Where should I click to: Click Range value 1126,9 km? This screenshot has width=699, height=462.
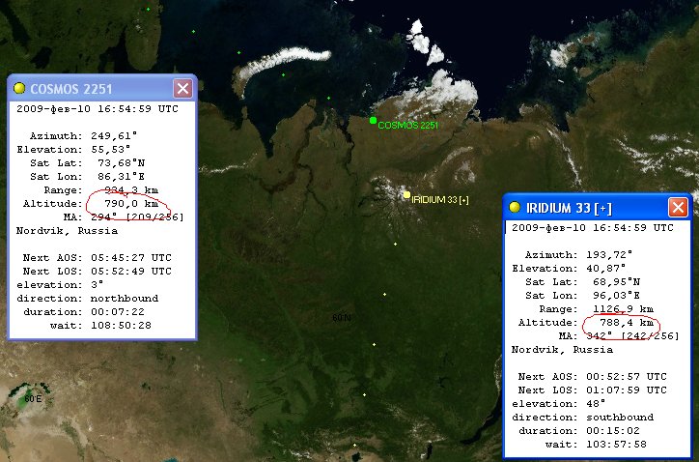[624, 309]
